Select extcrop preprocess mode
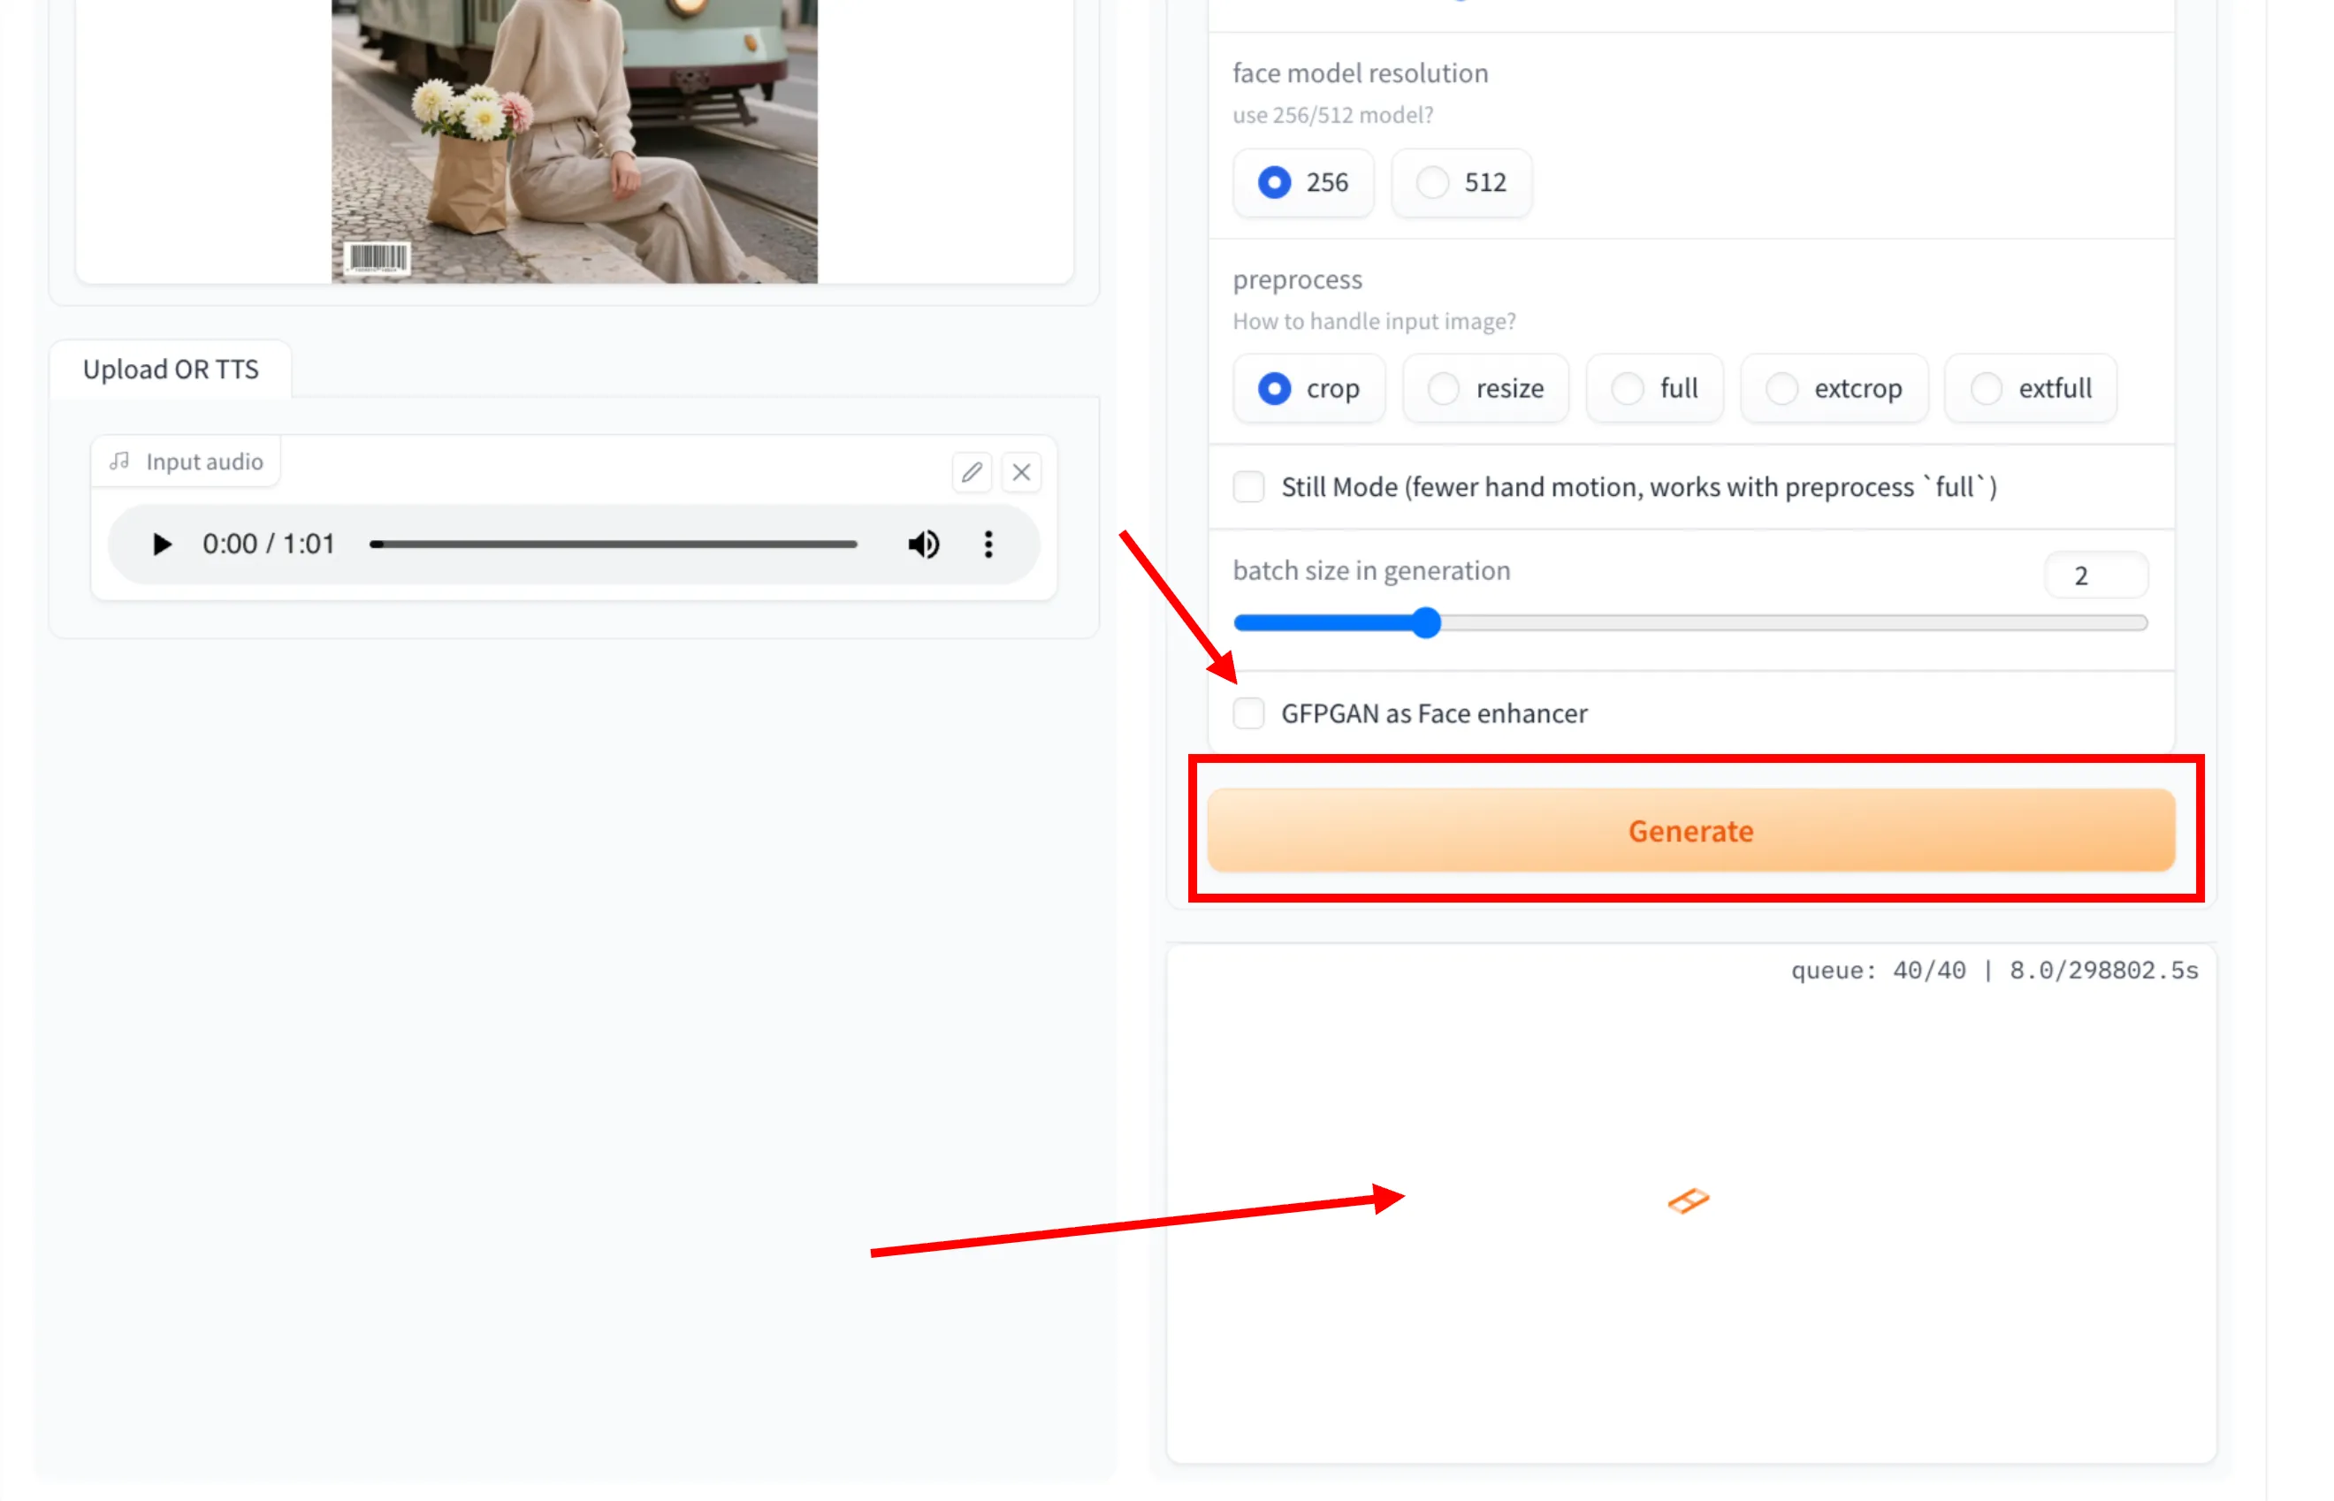 point(1781,389)
